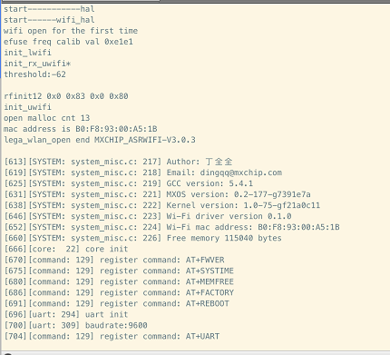Viewport: 390px width, 355px height.
Task: Click the AT+FWVER command text
Action: click(x=205, y=260)
